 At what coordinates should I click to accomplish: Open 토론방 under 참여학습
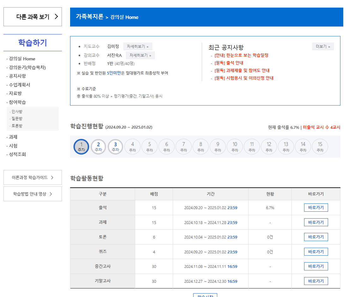pyautogui.click(x=17, y=125)
